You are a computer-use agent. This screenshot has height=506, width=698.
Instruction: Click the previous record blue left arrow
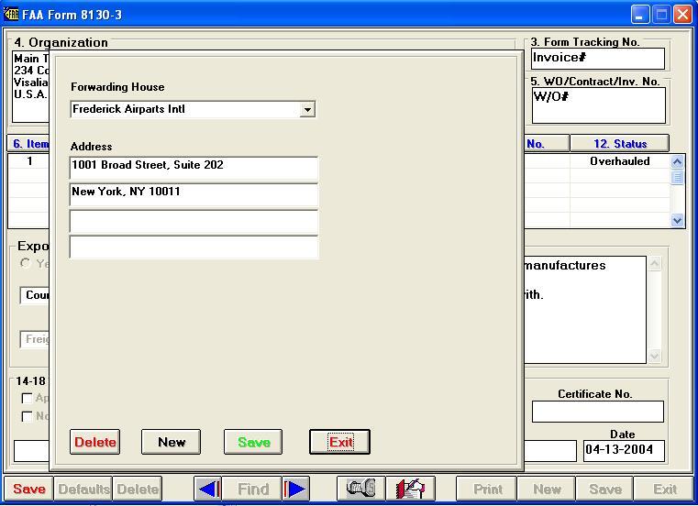208,489
